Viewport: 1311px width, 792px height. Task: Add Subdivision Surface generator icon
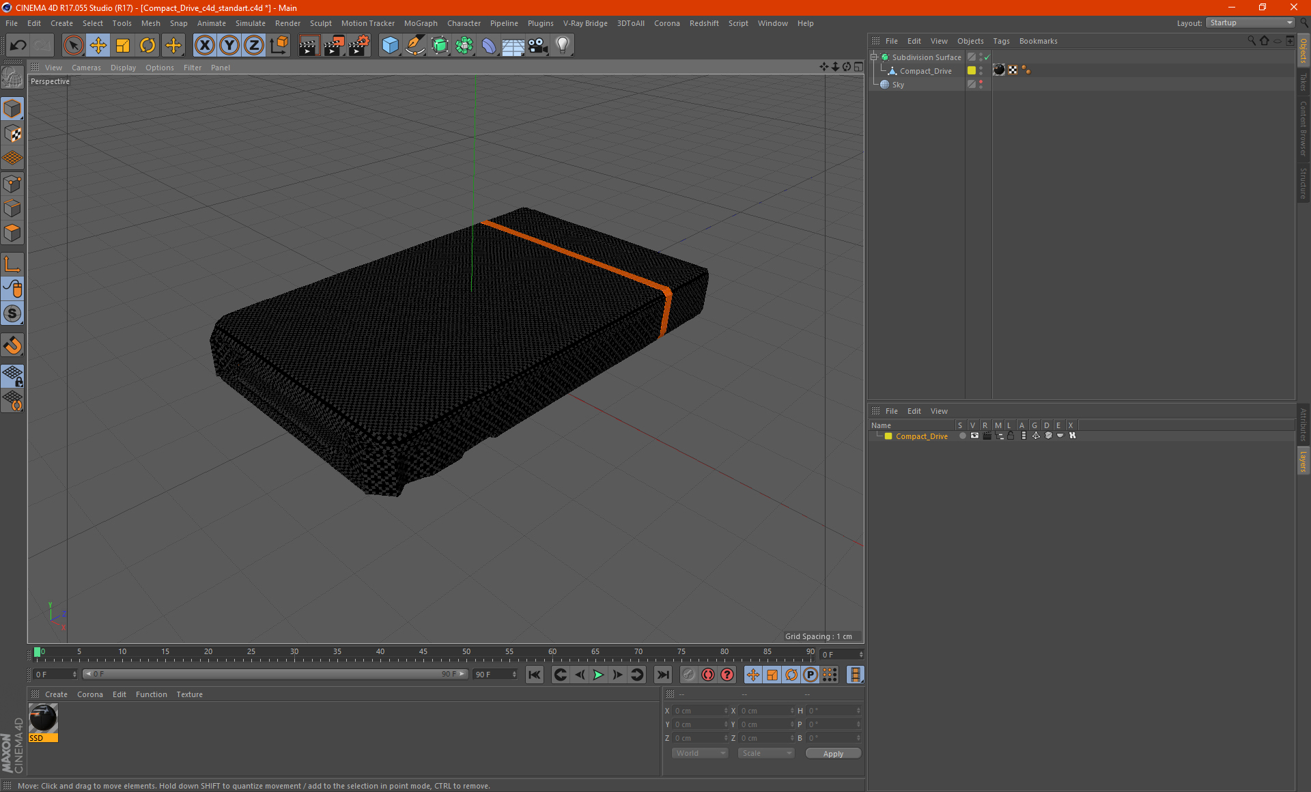[440, 46]
